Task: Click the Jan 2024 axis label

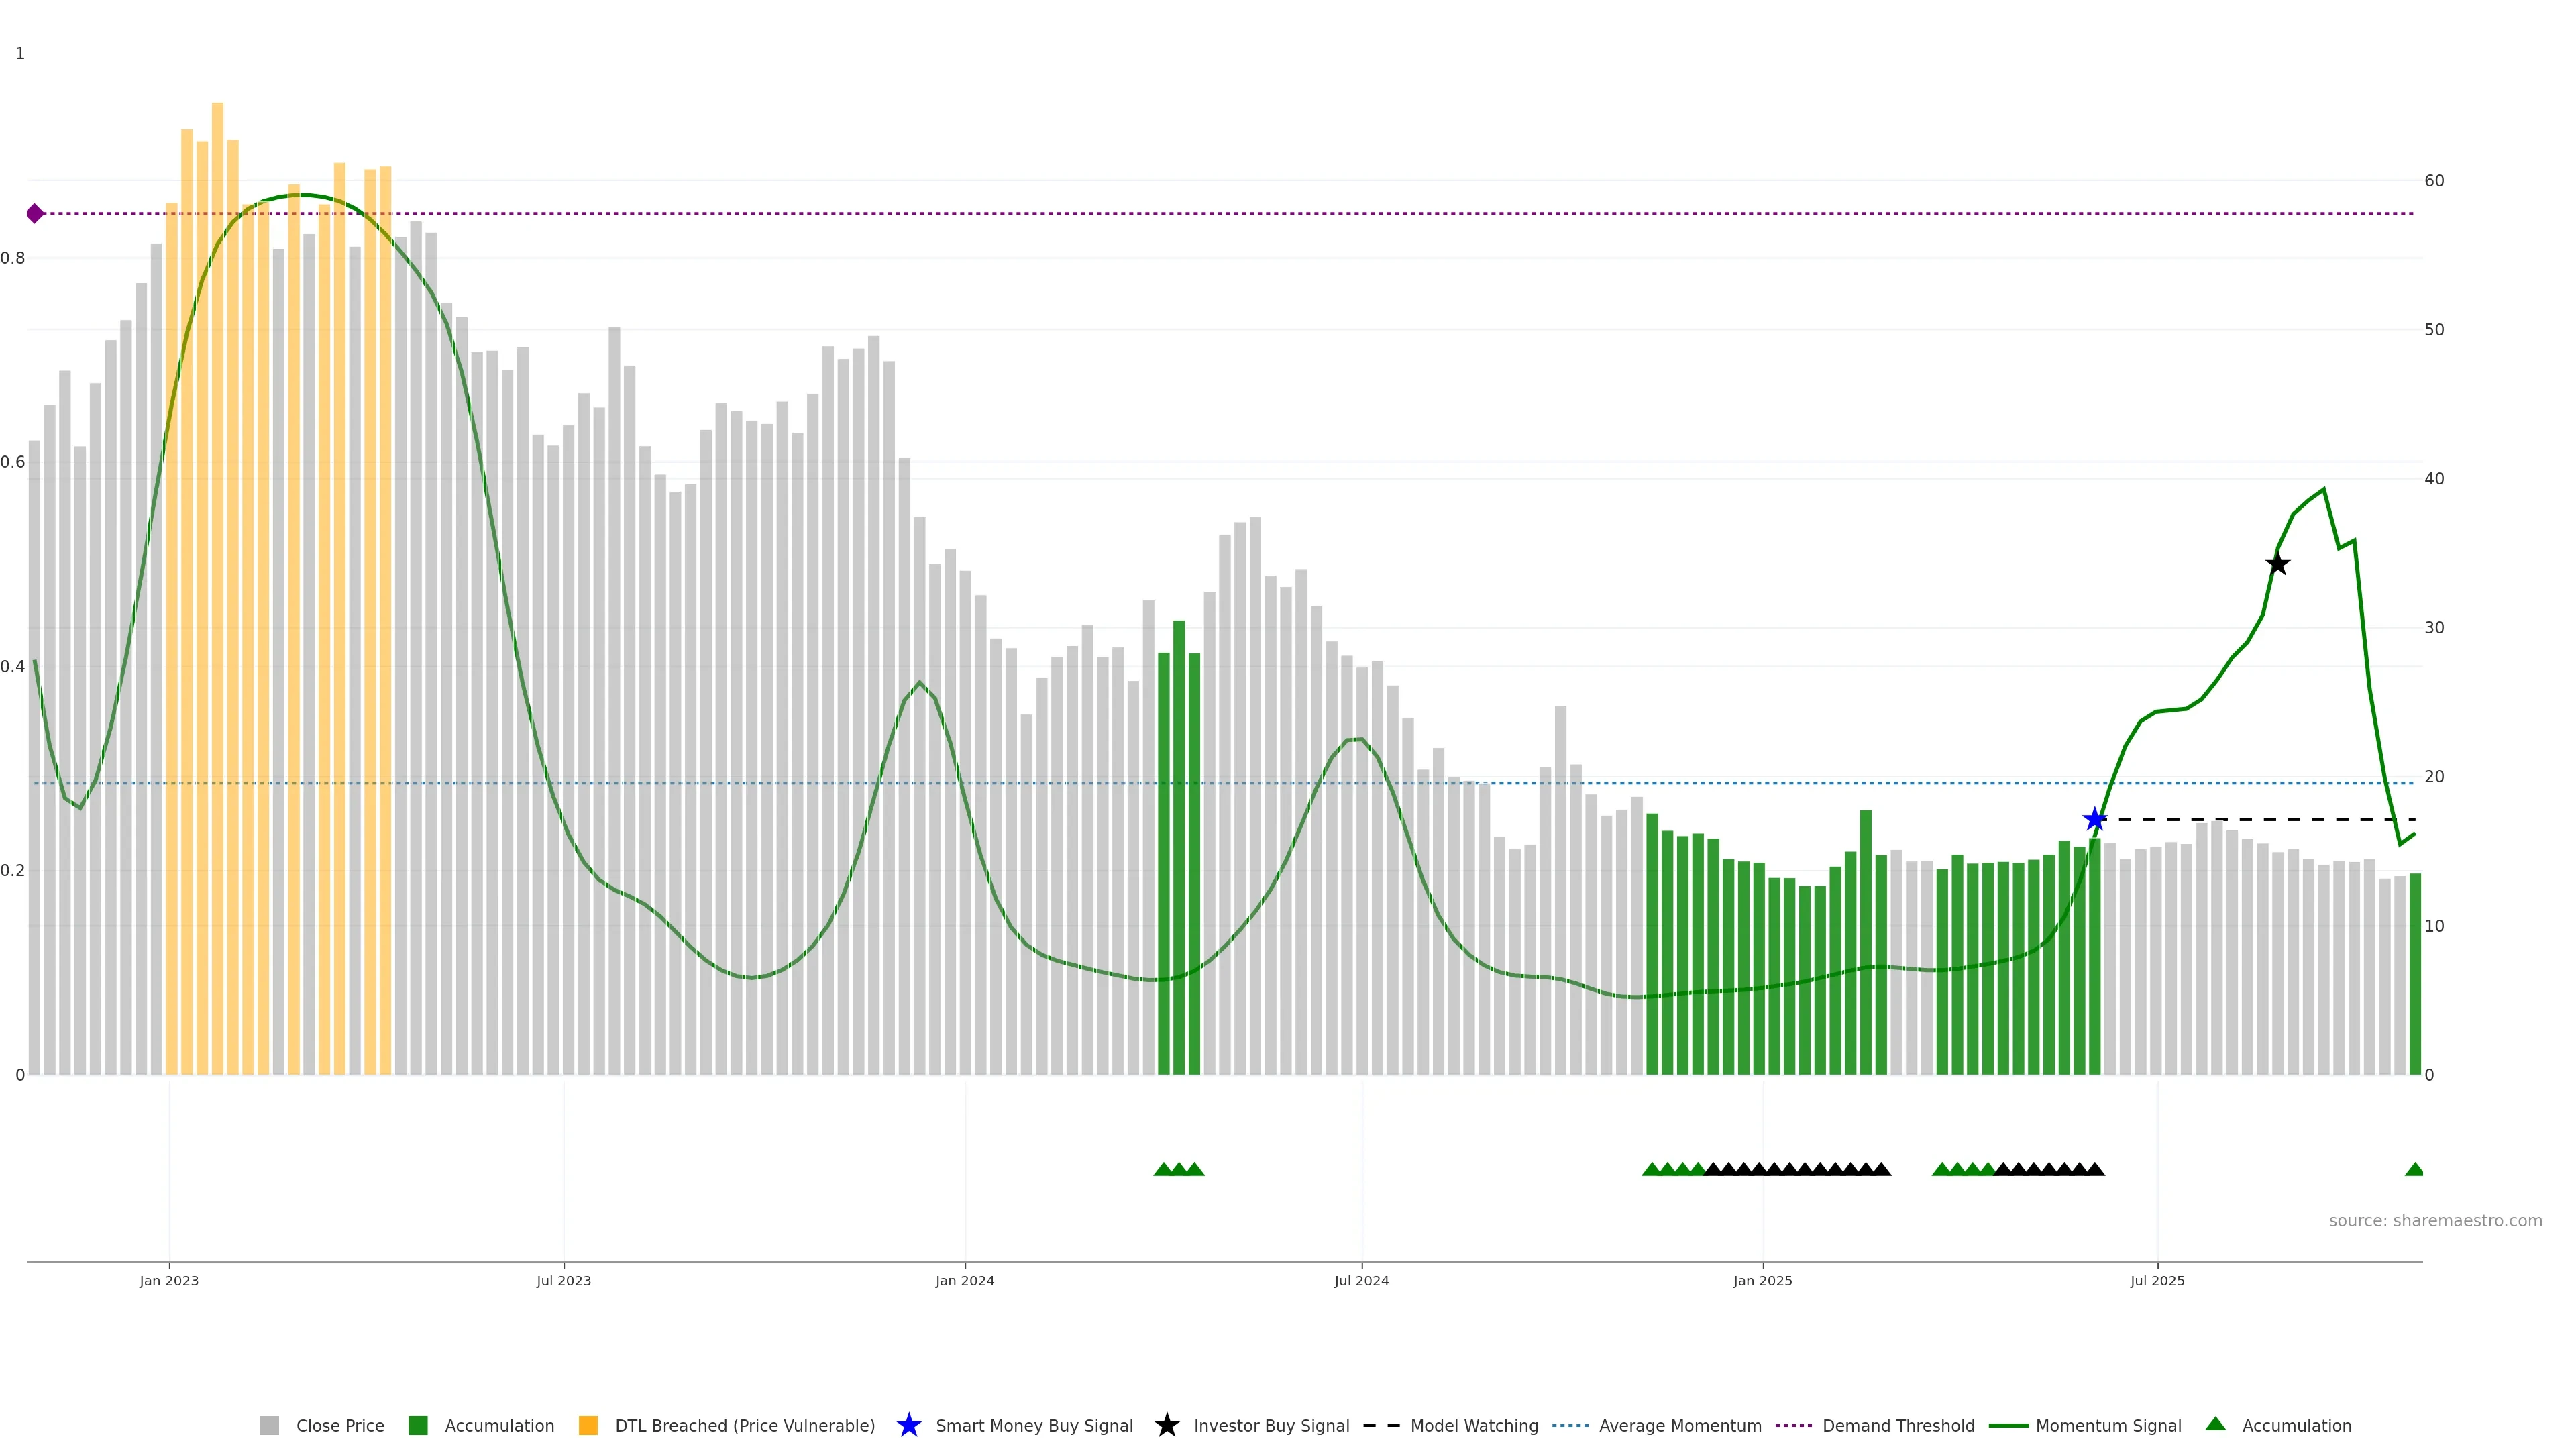Action: 964,1280
